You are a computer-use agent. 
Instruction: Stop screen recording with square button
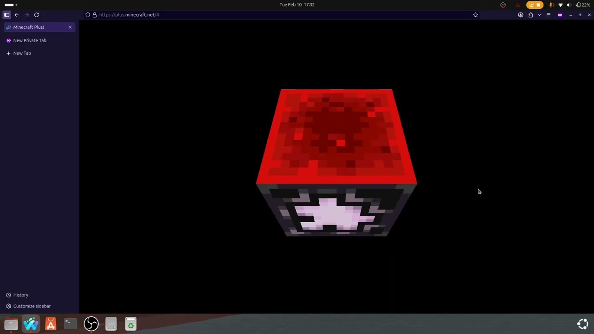538,5
